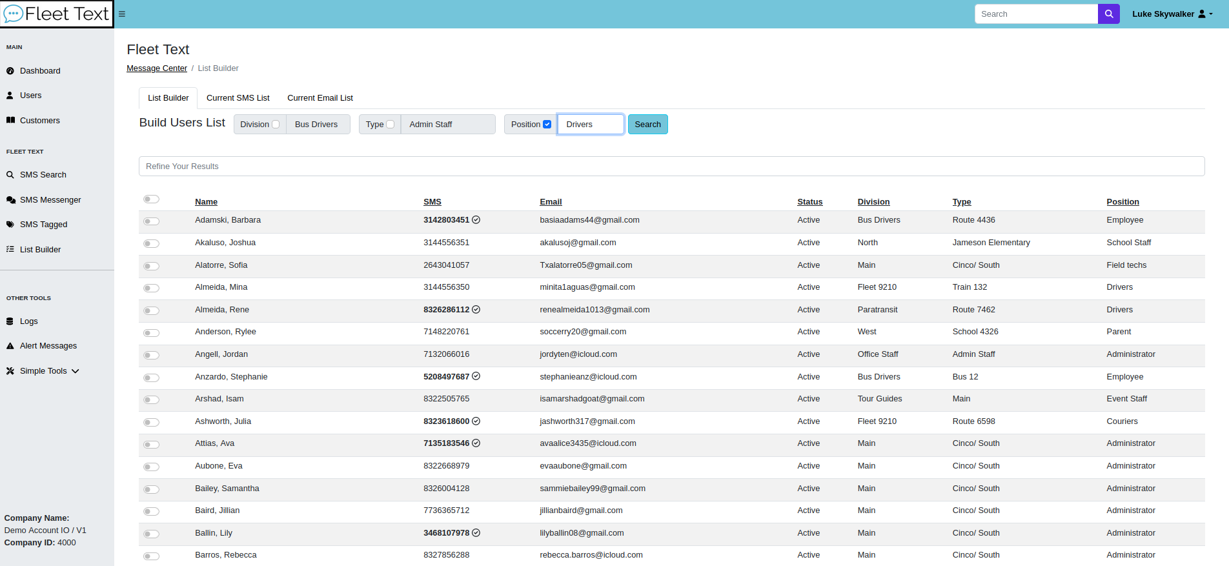The image size is (1229, 566).
Task: Switch to the Current SMS List tab
Action: [238, 98]
